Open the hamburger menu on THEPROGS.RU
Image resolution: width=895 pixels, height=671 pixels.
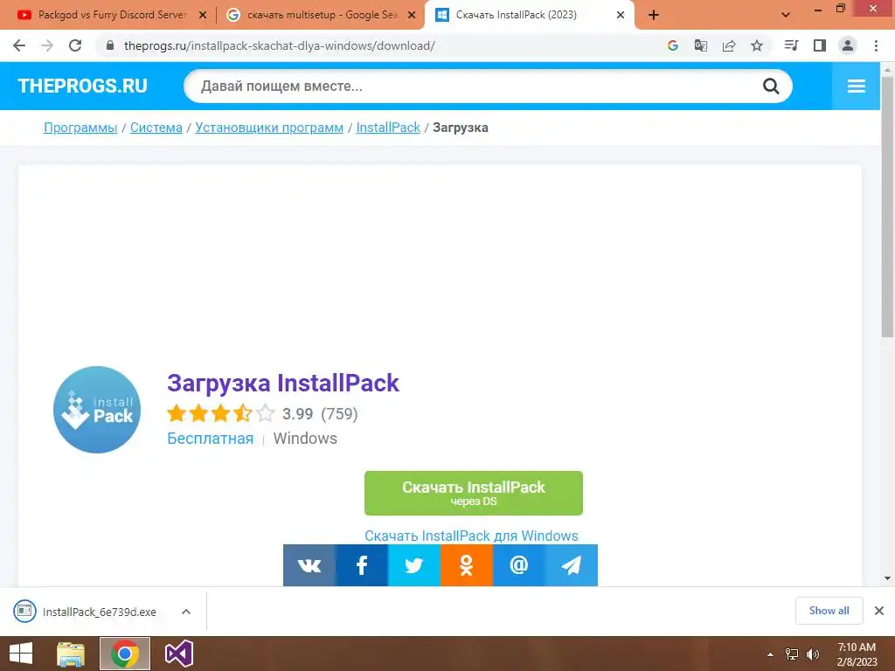click(x=857, y=86)
